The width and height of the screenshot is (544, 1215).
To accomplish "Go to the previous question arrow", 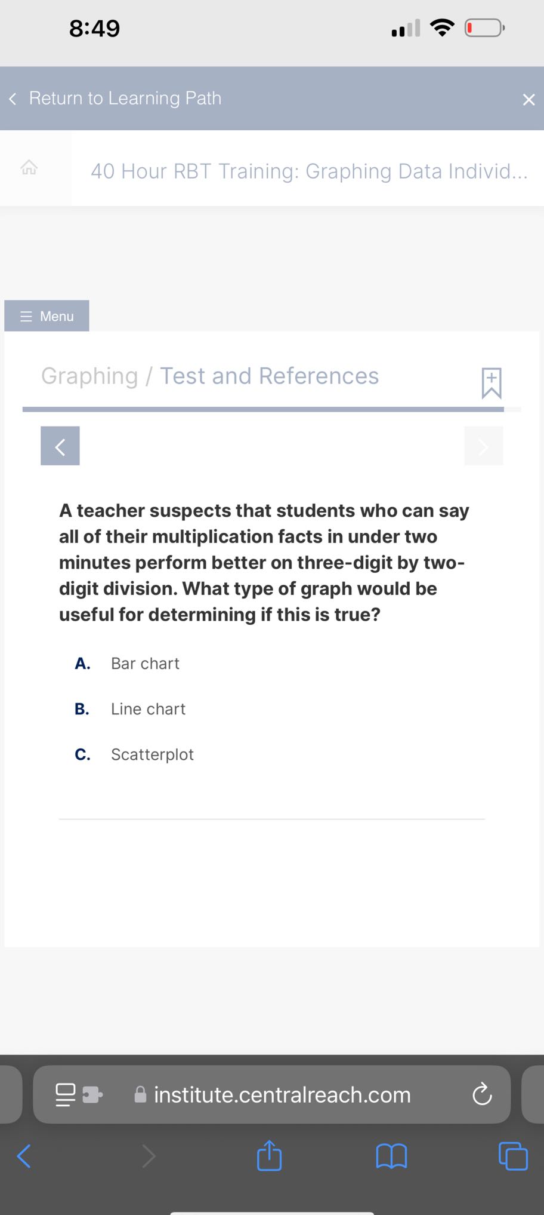I will (x=60, y=446).
